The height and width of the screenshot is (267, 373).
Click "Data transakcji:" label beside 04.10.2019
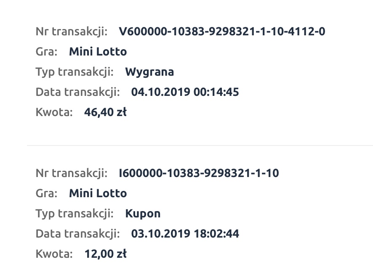tap(78, 92)
